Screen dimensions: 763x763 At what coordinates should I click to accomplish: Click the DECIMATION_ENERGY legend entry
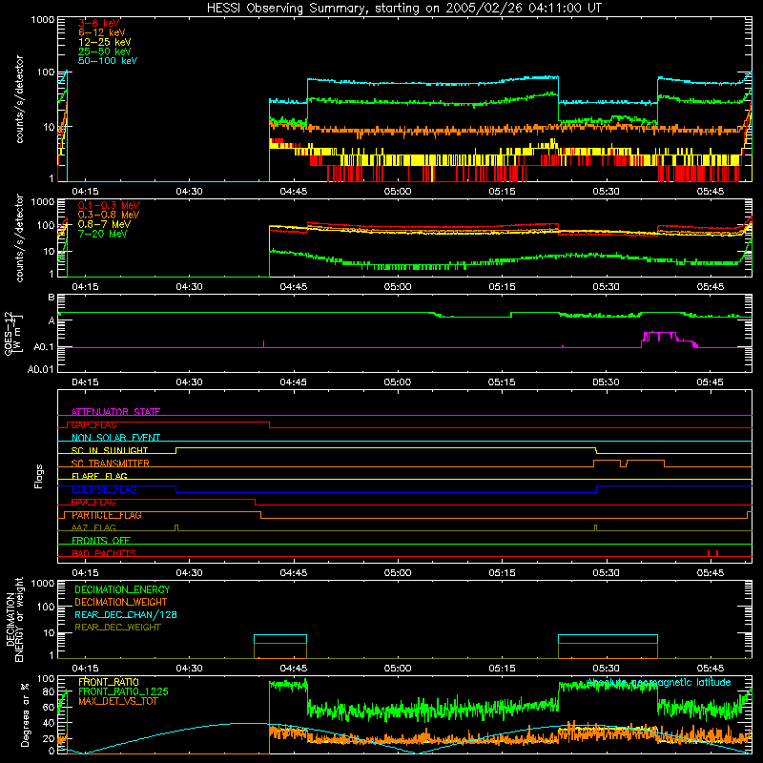pos(122,589)
